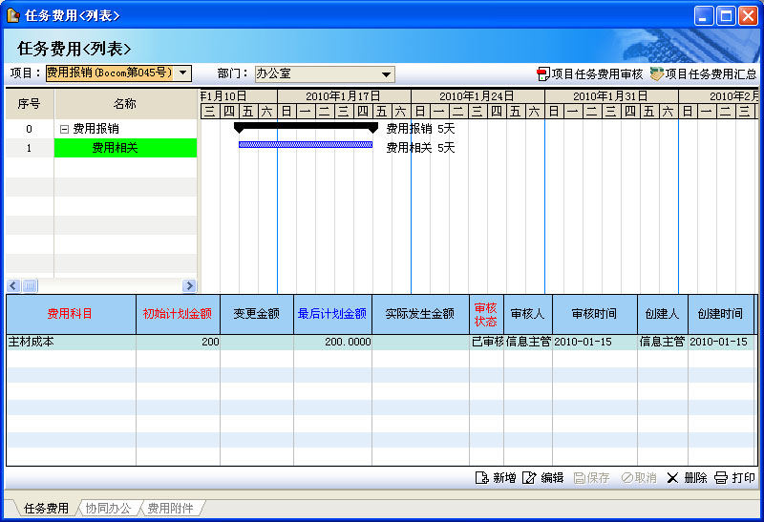The width and height of the screenshot is (764, 522).
Task: Click the 新增 (New) icon button
Action: point(482,478)
